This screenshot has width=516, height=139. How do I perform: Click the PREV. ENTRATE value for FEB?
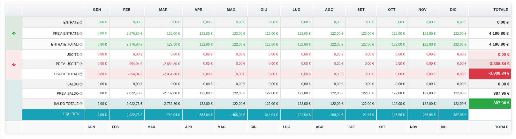click(134, 33)
